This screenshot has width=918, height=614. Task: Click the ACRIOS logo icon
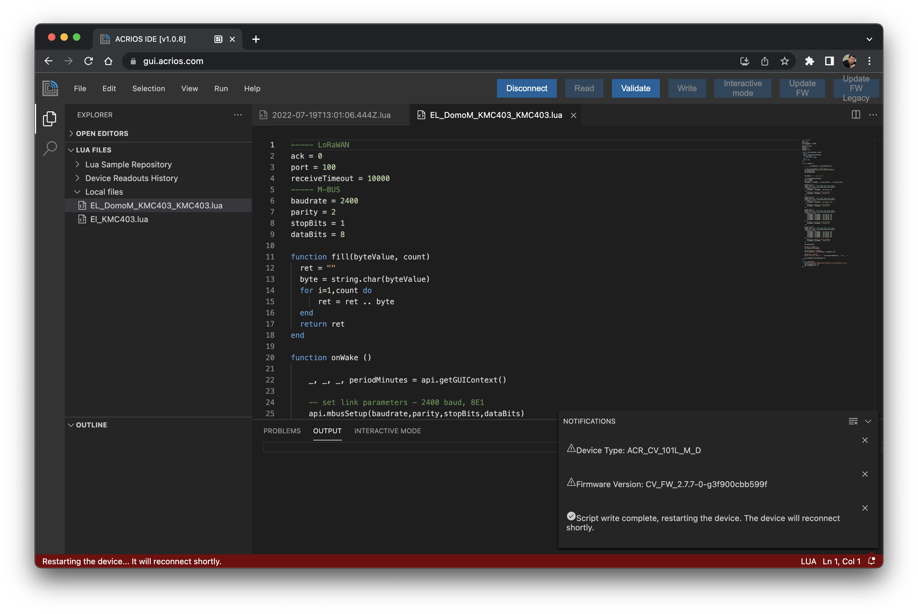click(x=50, y=88)
